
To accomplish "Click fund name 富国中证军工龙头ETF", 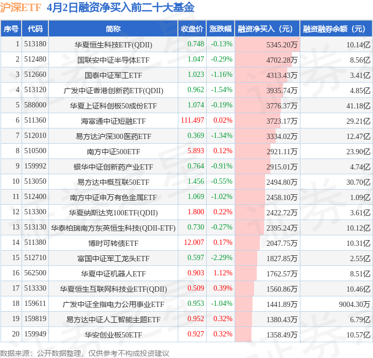I will click(113, 258).
